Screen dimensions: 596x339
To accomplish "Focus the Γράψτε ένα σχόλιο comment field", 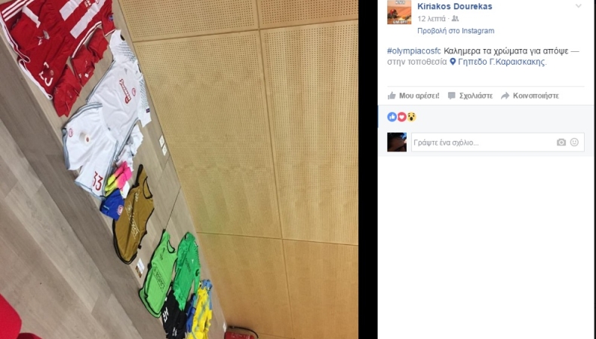I will pos(498,142).
